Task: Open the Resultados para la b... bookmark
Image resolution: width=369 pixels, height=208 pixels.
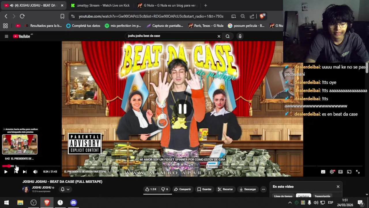Action: (44, 26)
